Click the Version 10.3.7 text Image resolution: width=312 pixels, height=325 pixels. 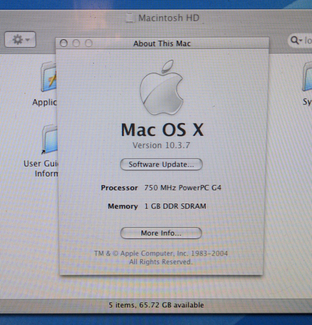(161, 145)
